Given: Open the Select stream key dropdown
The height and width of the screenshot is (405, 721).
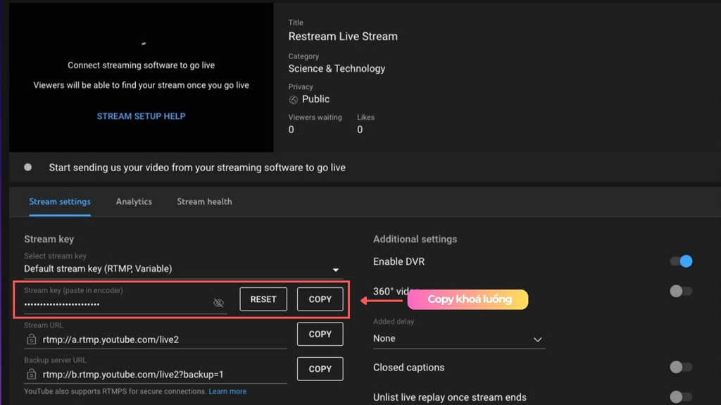Looking at the screenshot, I should click(184, 269).
